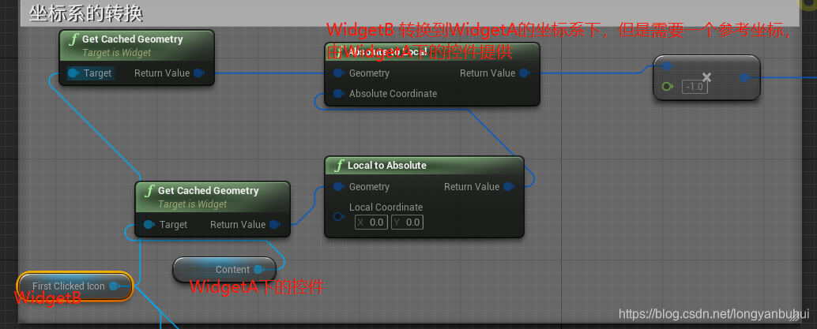The width and height of the screenshot is (817, 329).
Task: Click the f icon of Get Cached Geometry feeding Absolute to Local
Action: click(73, 39)
